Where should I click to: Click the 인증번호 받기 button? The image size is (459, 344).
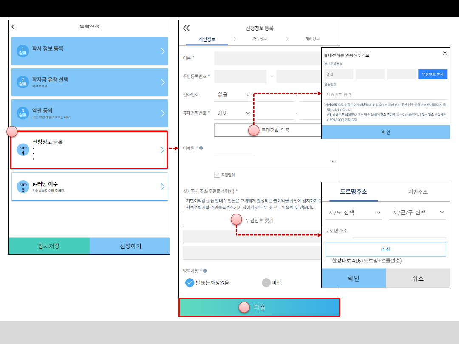(432, 74)
